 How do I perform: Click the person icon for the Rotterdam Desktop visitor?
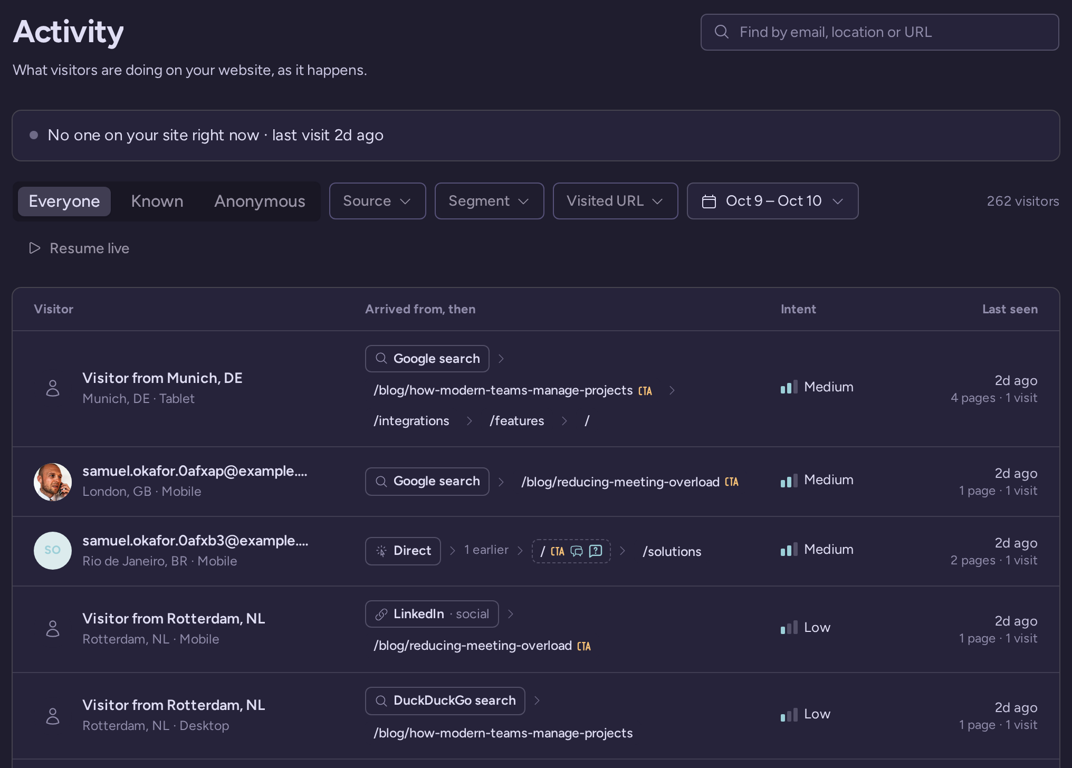(53, 716)
